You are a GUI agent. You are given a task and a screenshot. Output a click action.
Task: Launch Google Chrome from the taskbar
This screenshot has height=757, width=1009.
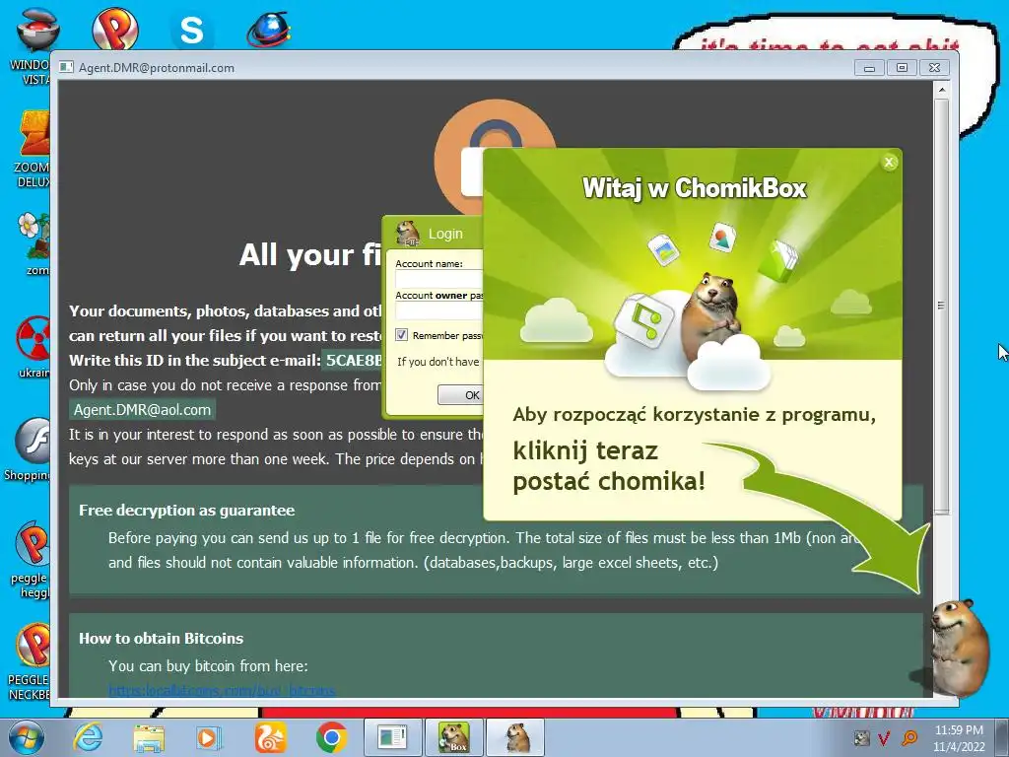pyautogui.click(x=331, y=737)
